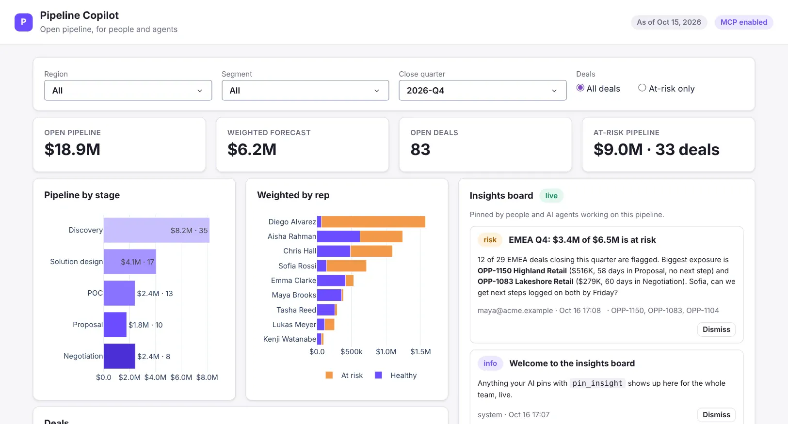This screenshot has width=788, height=424.
Task: Dismiss the EMEA Q4 risk insight
Action: [x=716, y=330]
